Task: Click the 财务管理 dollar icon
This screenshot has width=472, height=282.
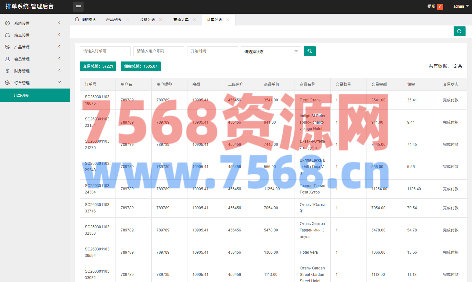Action: (7, 71)
